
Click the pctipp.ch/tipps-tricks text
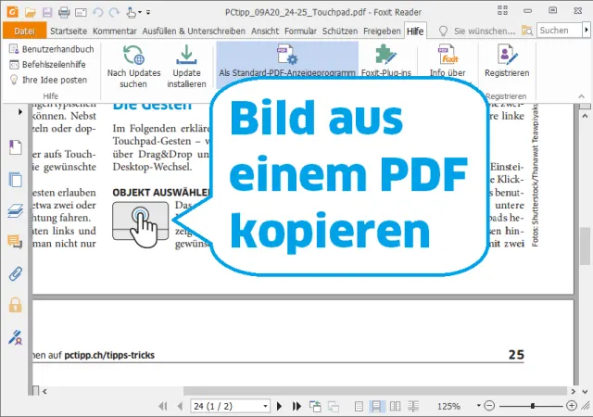click(109, 355)
